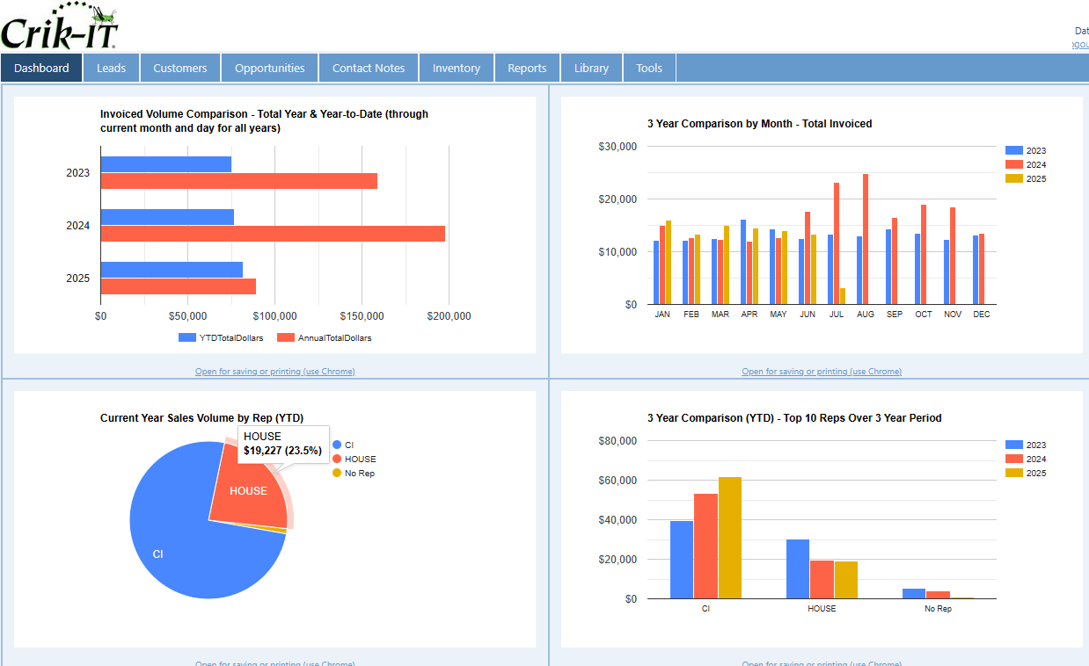The image size is (1089, 666).
Task: Open the Customers tab
Action: (179, 68)
